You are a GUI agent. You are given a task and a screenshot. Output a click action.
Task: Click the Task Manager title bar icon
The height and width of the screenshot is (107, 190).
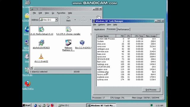[94, 21]
